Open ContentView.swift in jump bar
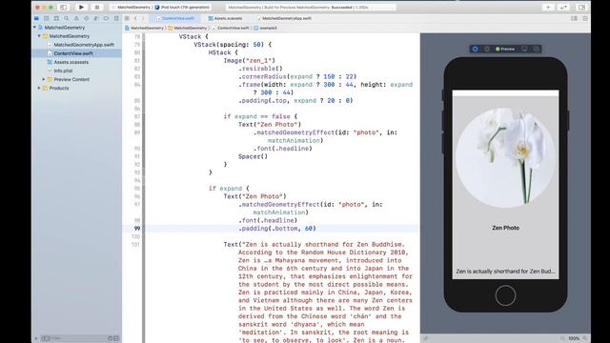The image size is (610, 343). [x=231, y=28]
